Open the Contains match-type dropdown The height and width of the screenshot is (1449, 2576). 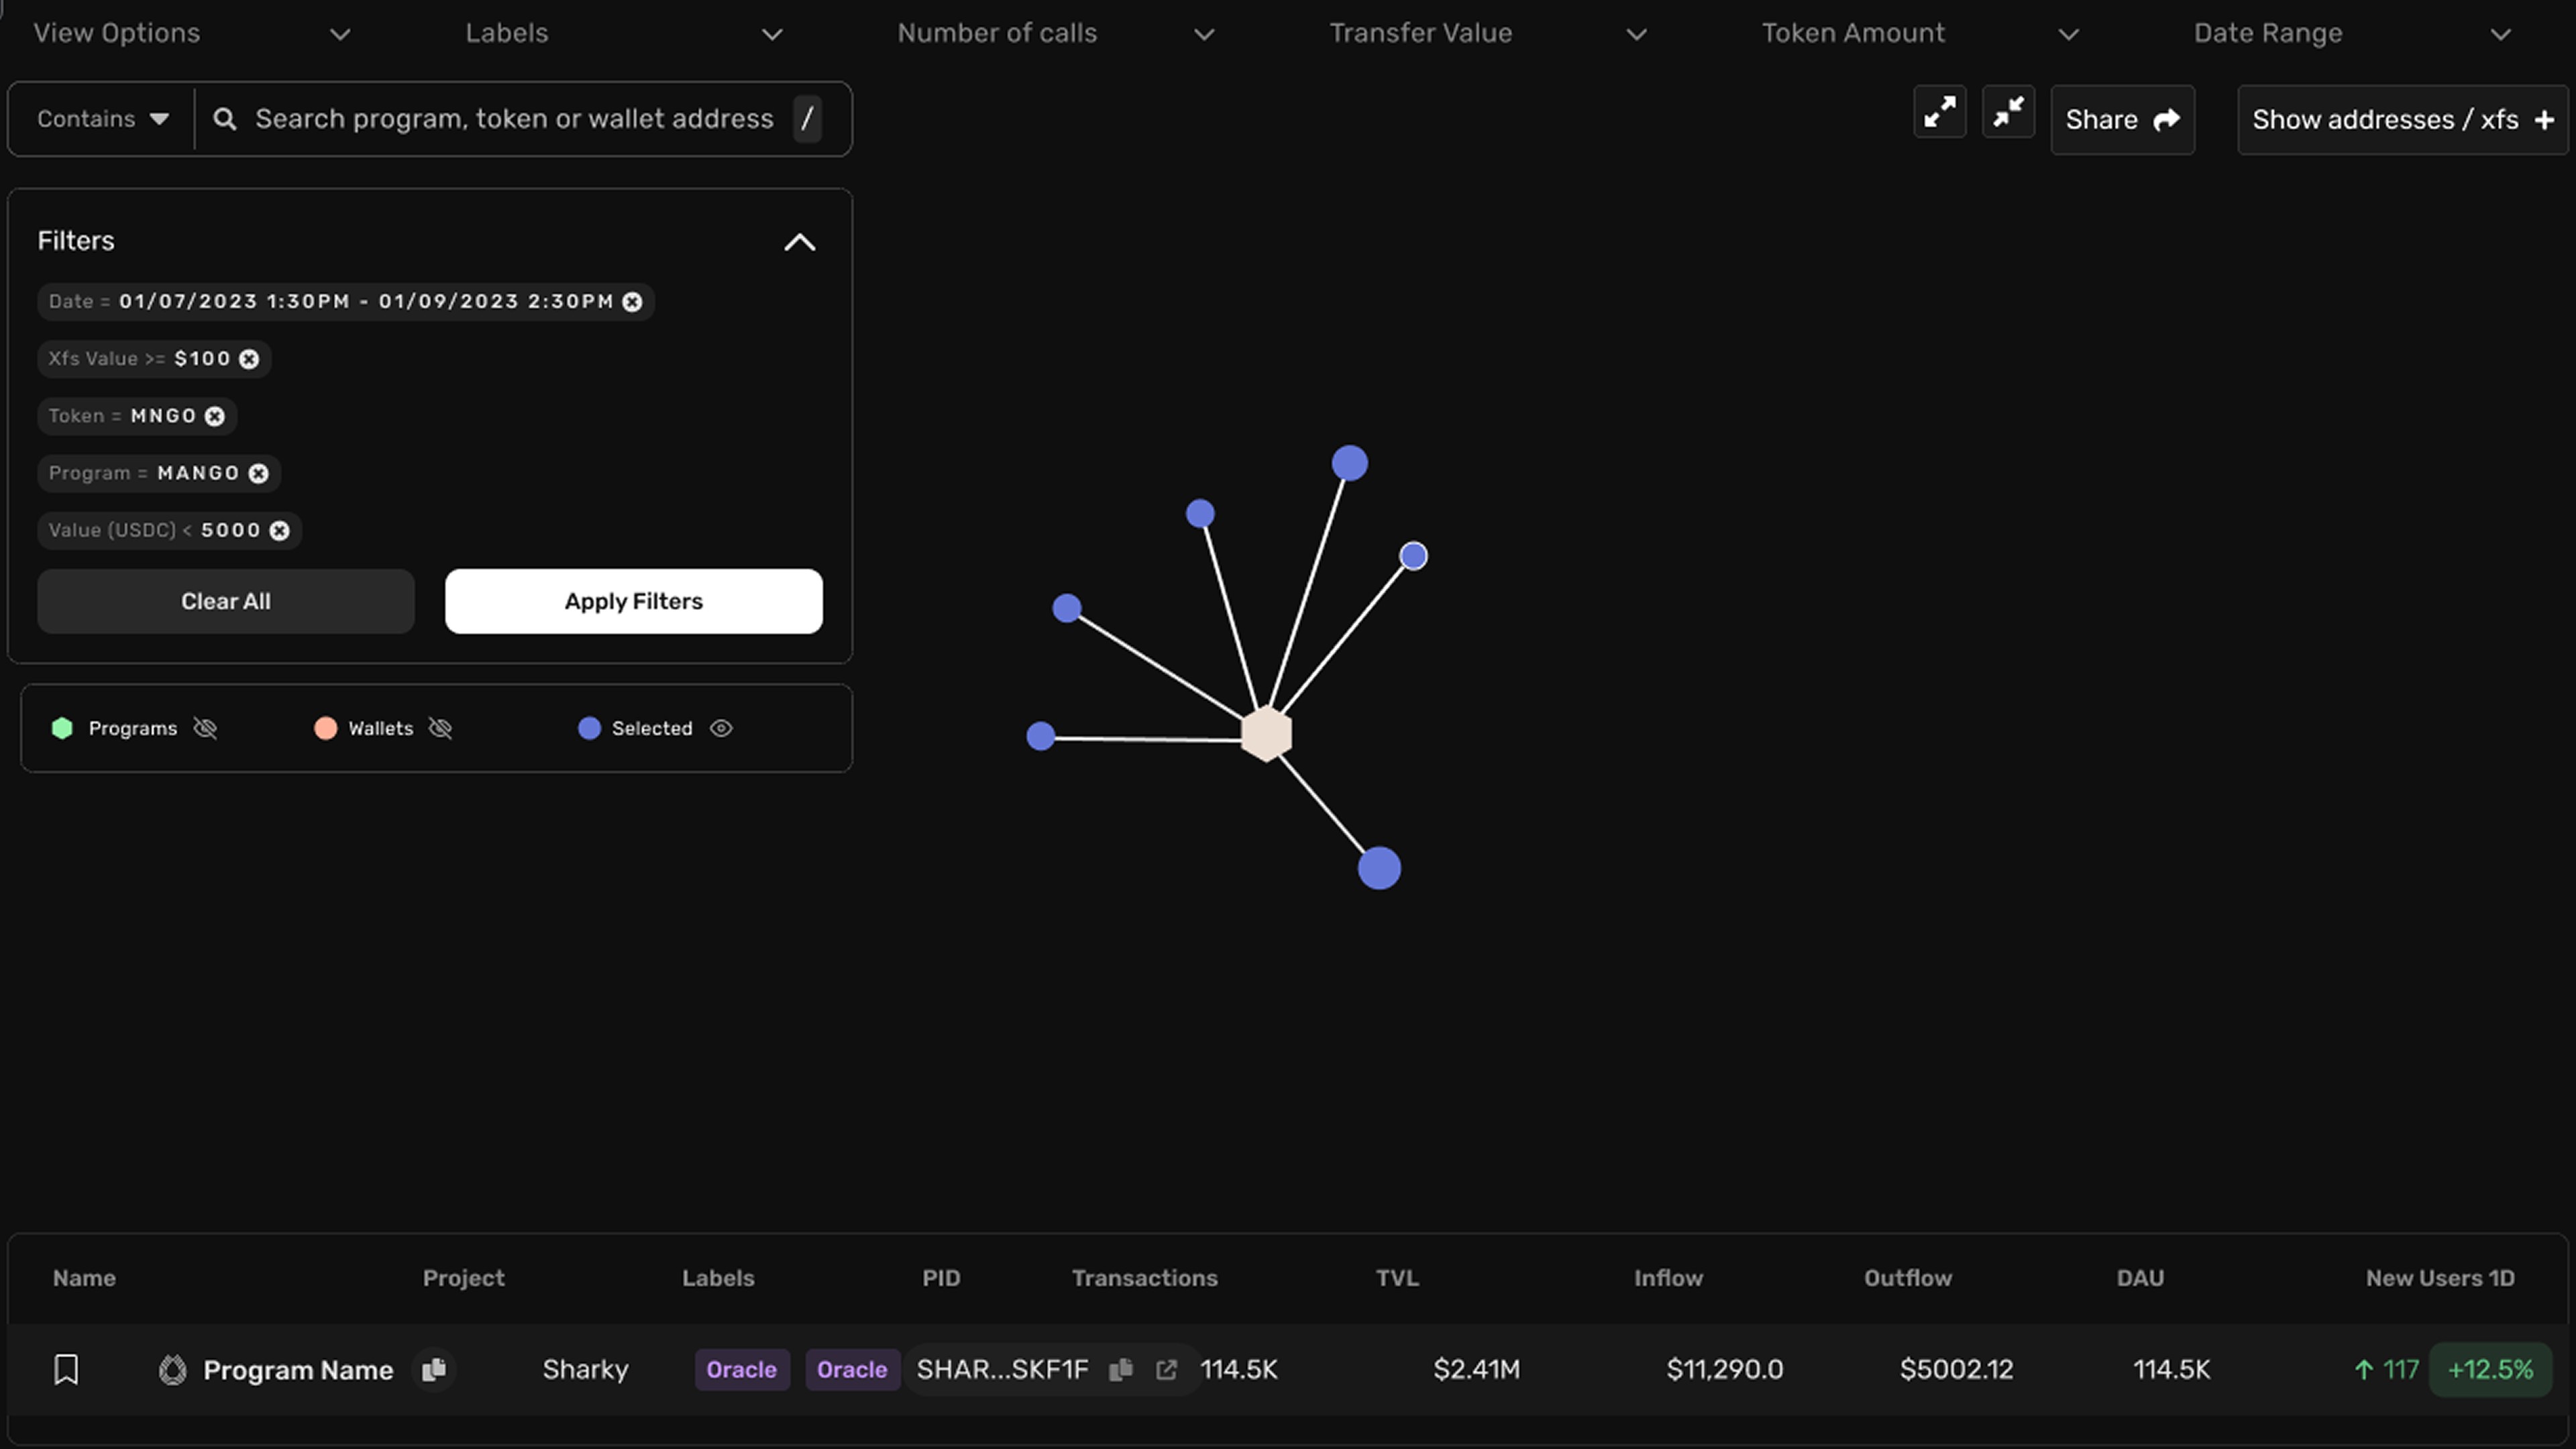tap(102, 119)
